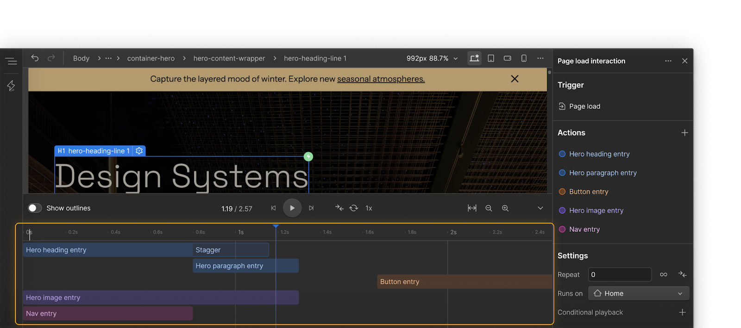This screenshot has width=741, height=328.
Task: Change 1x playback speed
Action: point(369,208)
